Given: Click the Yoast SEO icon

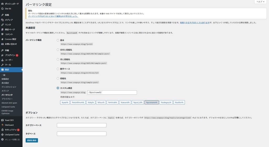Looking at the screenshot, I should pos(2,120).
